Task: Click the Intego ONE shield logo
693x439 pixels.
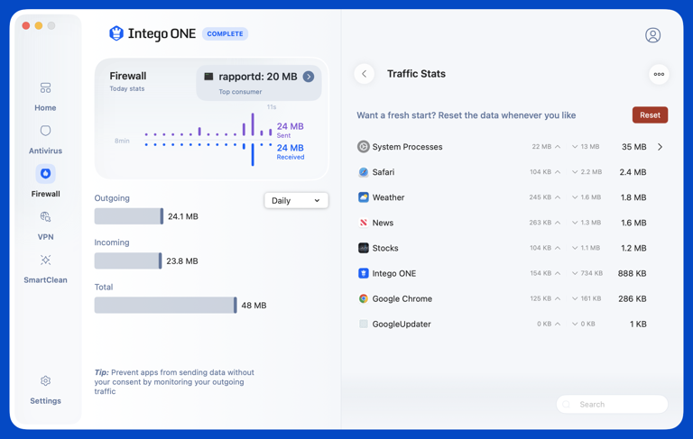Action: click(x=116, y=33)
